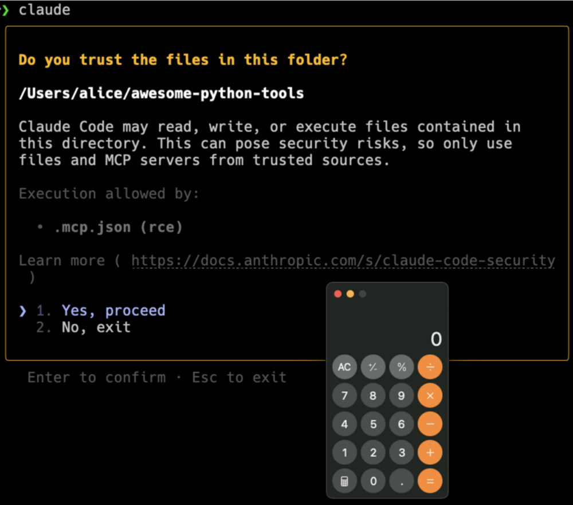Clear the calculator with AC

(344, 367)
